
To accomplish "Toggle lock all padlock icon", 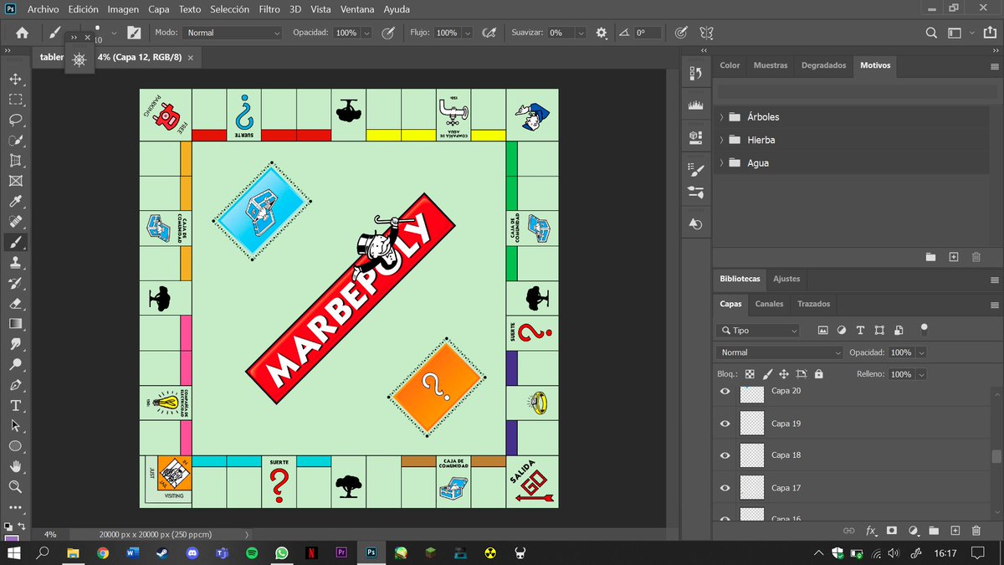I will 818,374.
